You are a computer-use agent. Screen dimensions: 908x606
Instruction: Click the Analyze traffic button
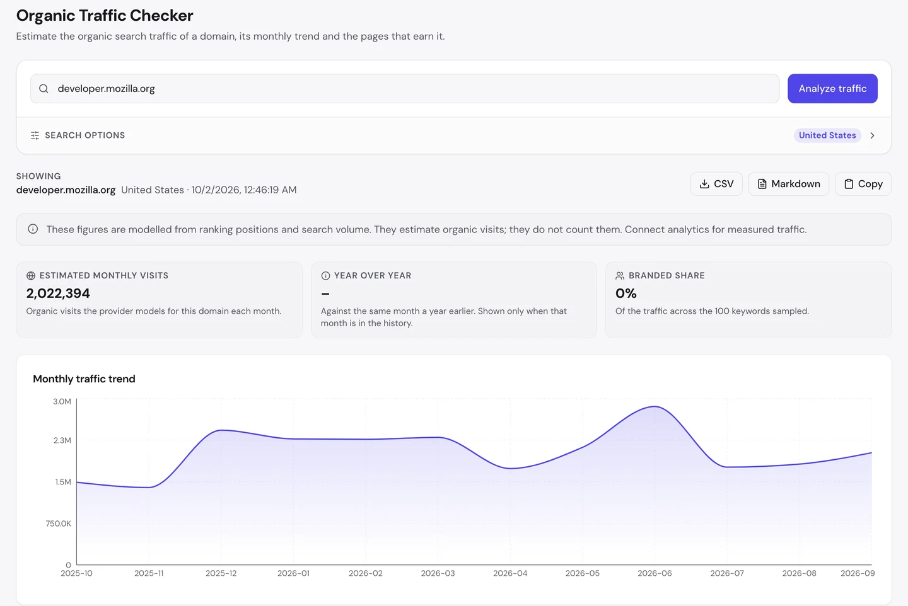(x=832, y=89)
